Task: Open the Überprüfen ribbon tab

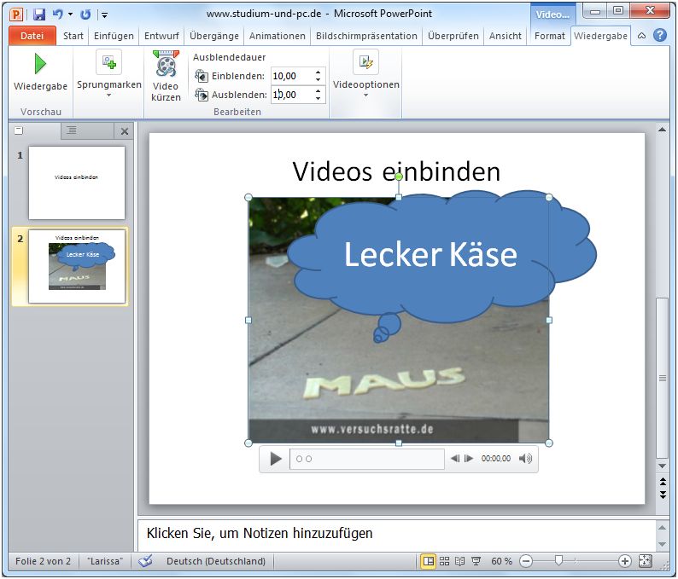Action: (x=453, y=36)
